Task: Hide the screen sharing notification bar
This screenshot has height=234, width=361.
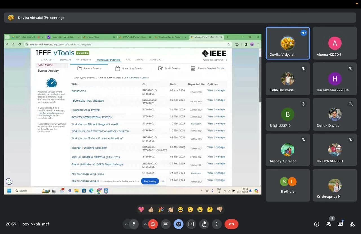Action: pyautogui.click(x=163, y=181)
